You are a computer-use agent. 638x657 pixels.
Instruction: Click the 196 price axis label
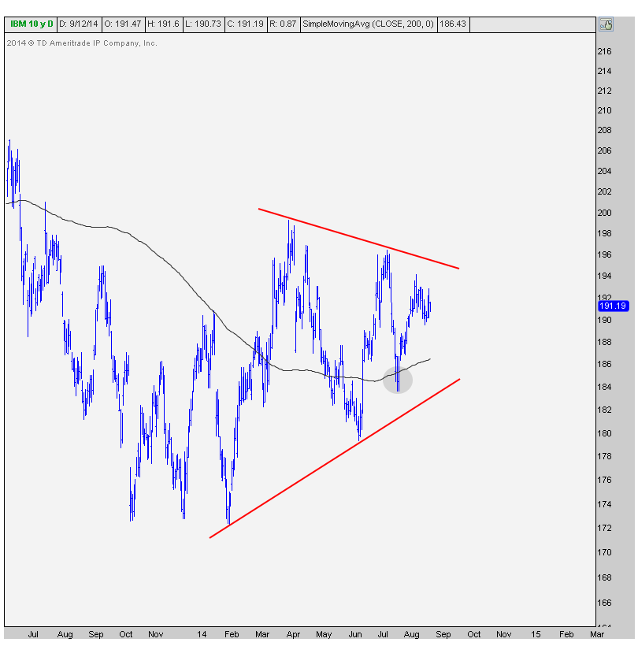604,254
